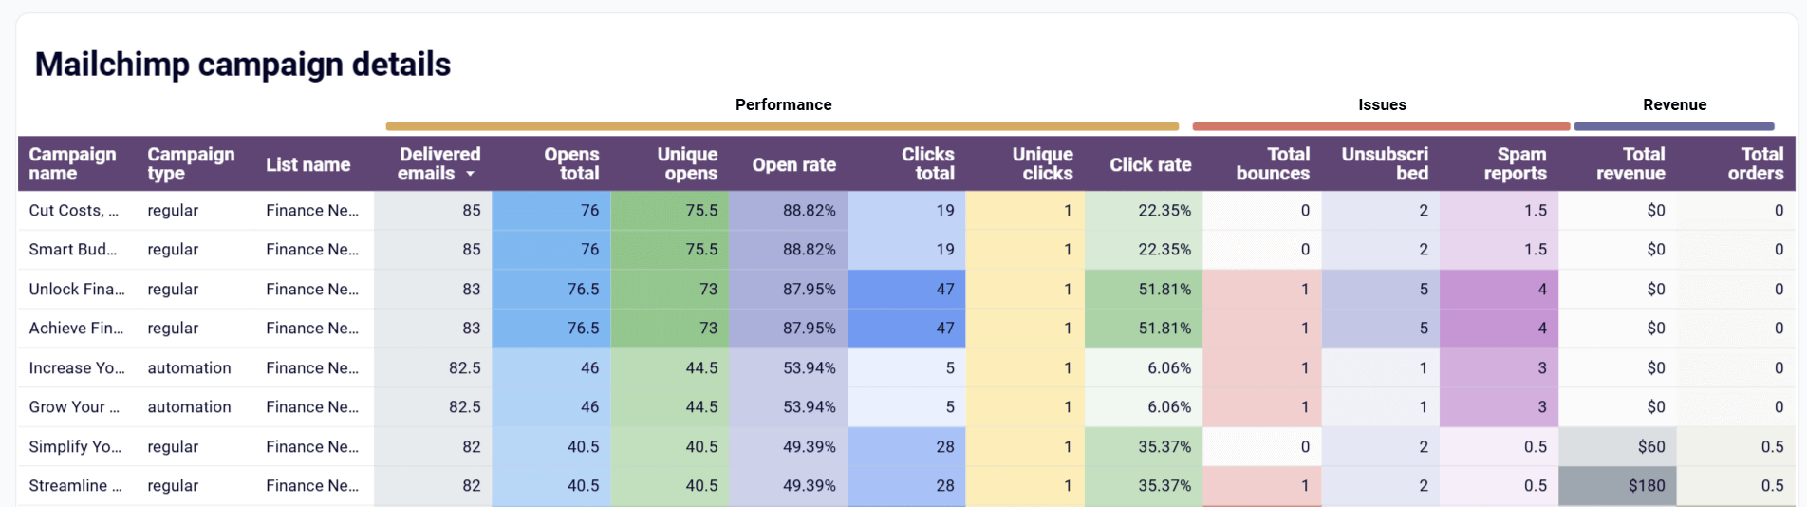Sort by the Total bounces header
The width and height of the screenshot is (1807, 507).
click(x=1272, y=163)
